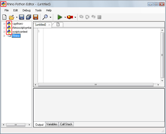Open the breakpoint dropdown arrow

[x=75, y=17]
